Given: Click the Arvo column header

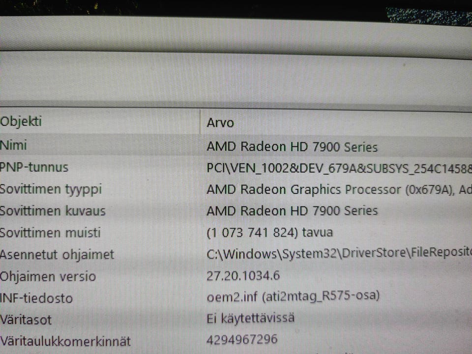Looking at the screenshot, I should click(220, 123).
